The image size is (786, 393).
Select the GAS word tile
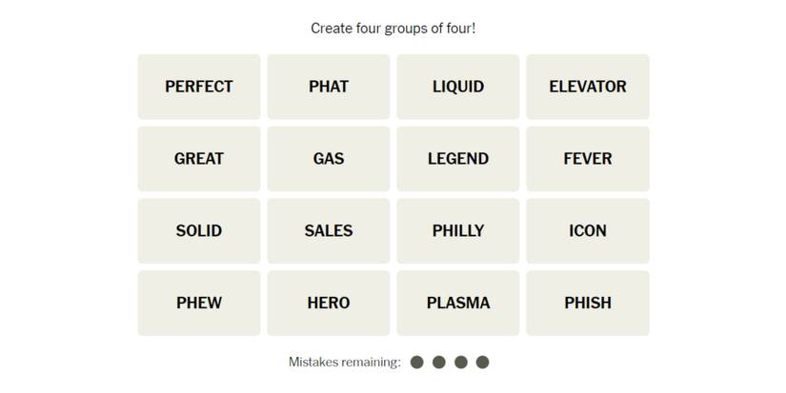328,159
